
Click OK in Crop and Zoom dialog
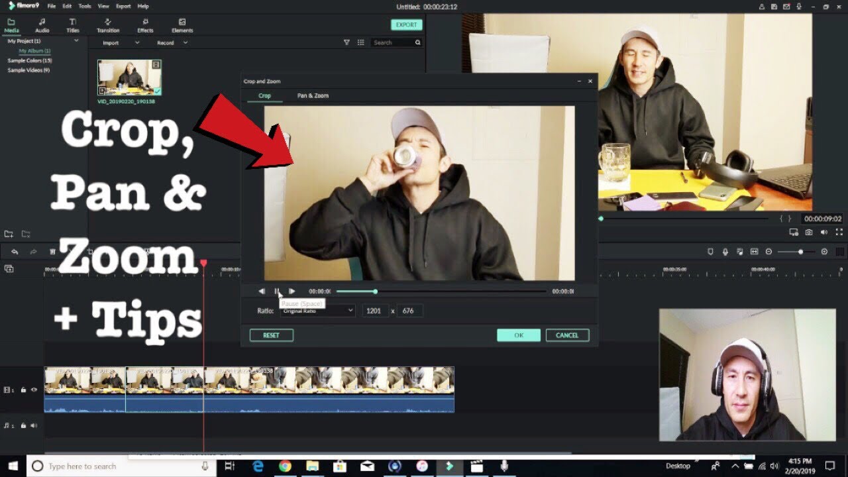click(519, 335)
